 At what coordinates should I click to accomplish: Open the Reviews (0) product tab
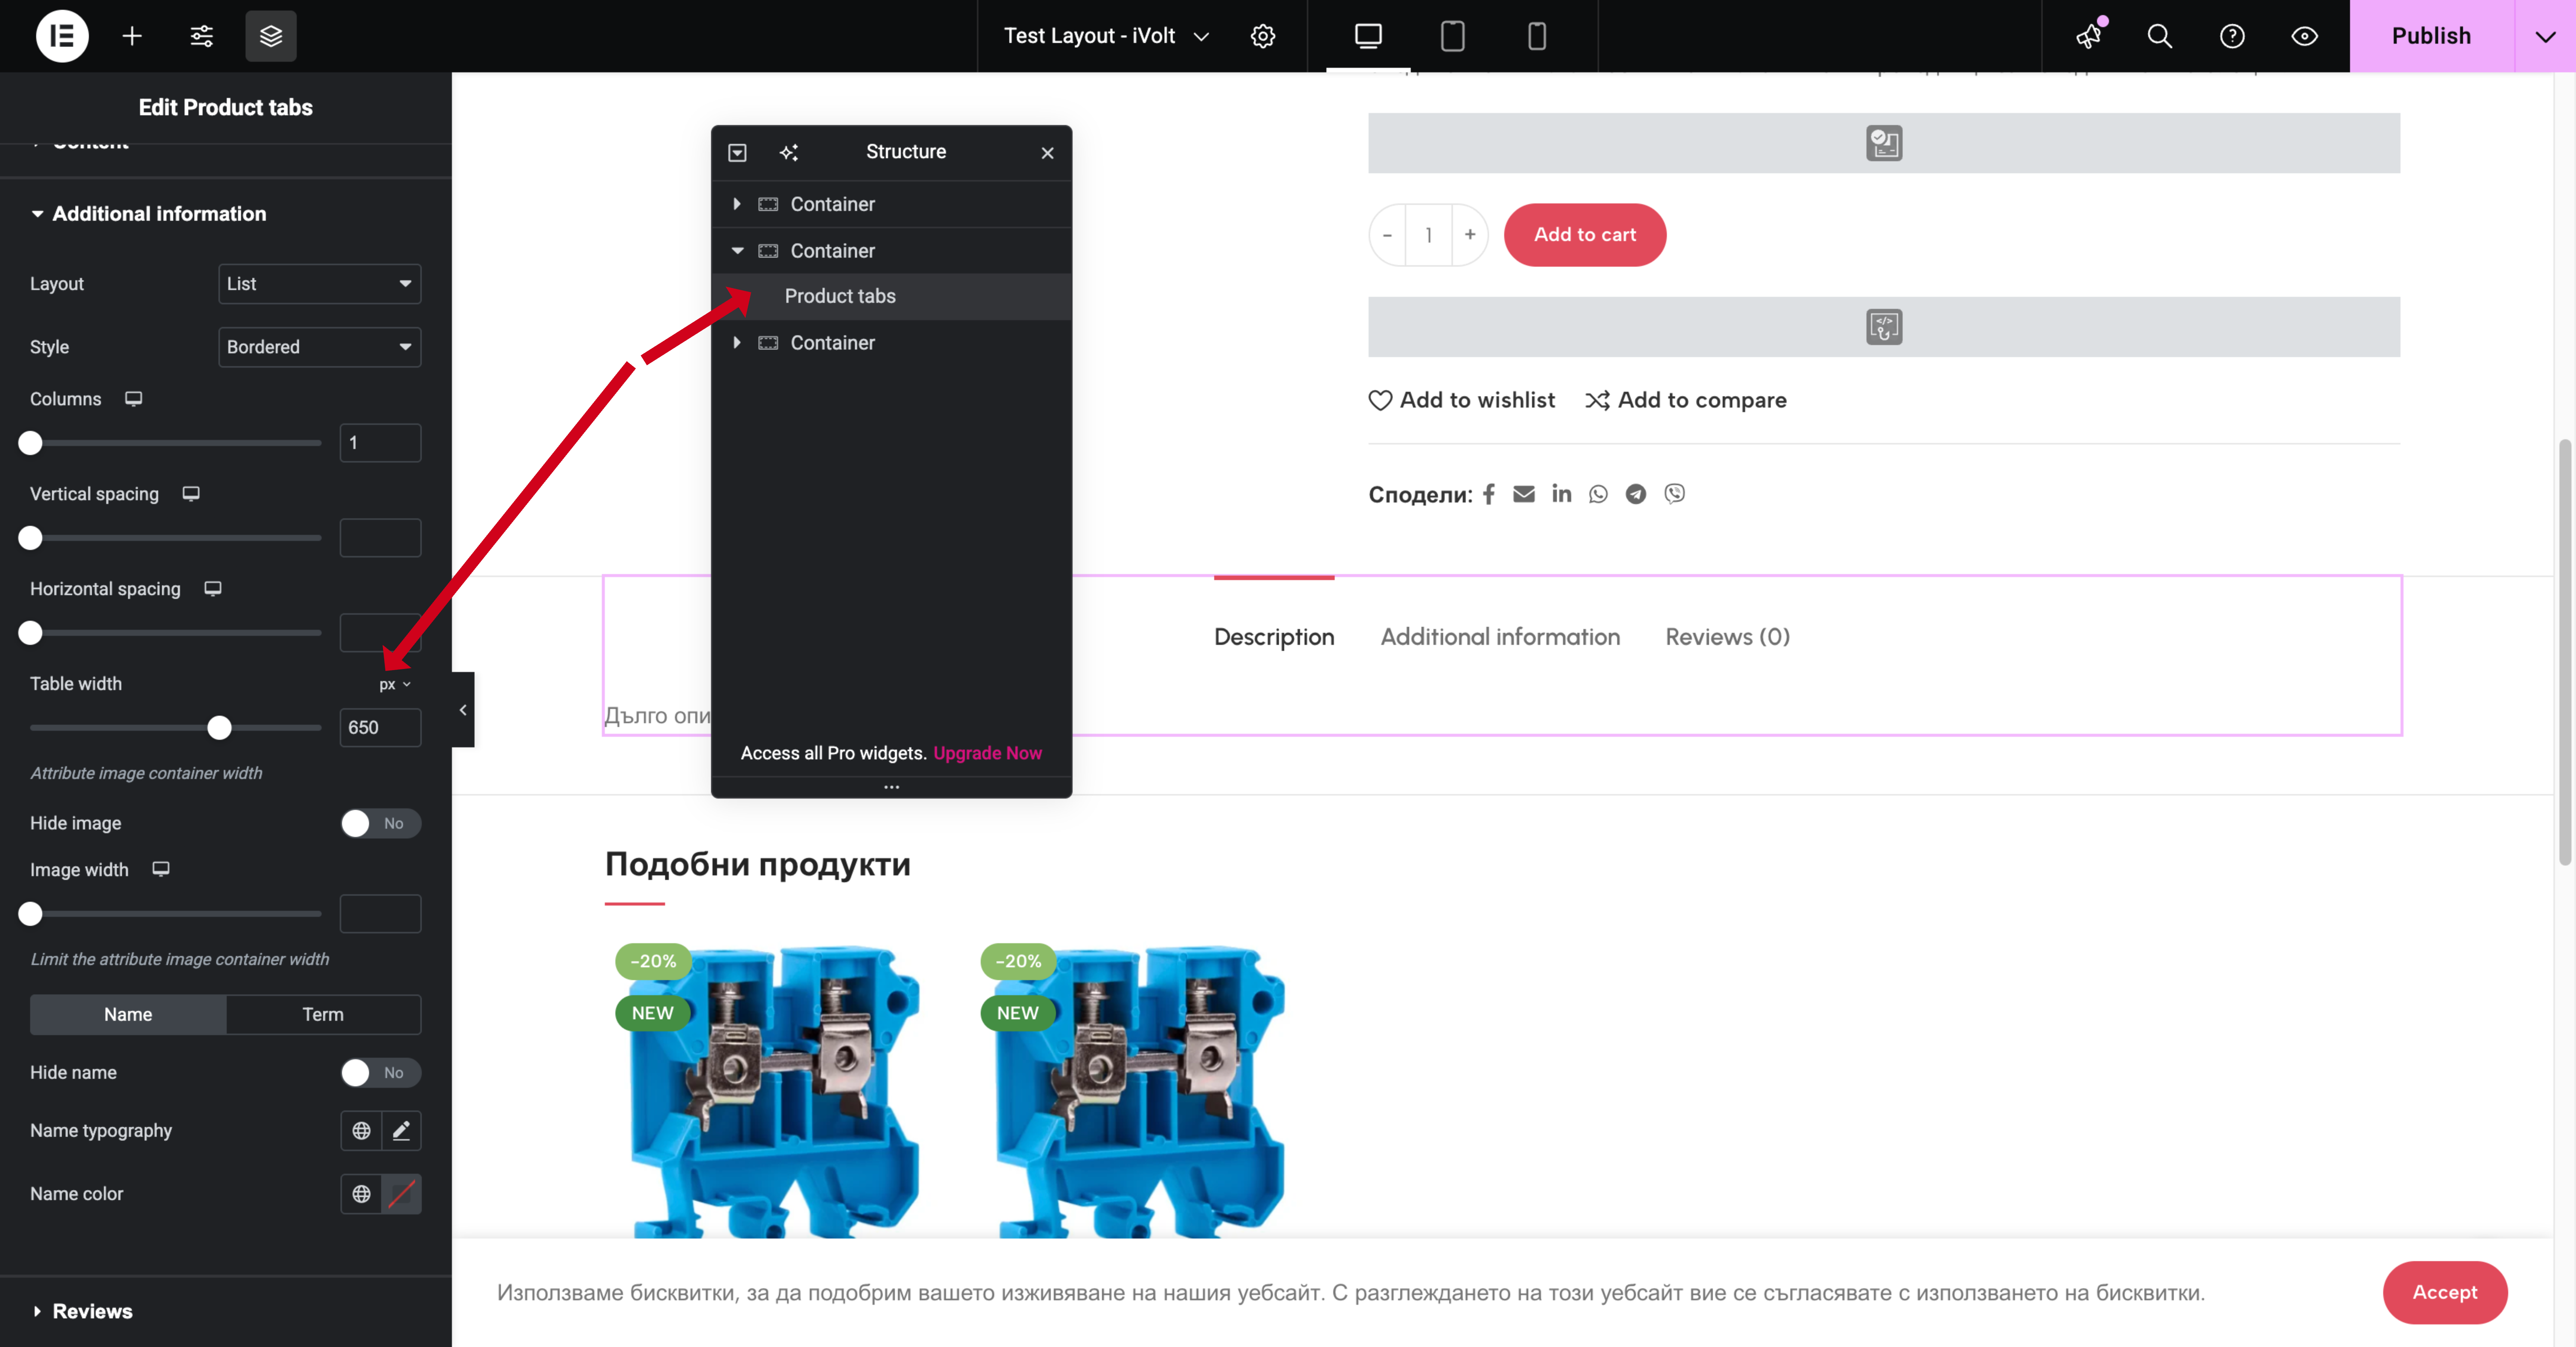point(1727,637)
